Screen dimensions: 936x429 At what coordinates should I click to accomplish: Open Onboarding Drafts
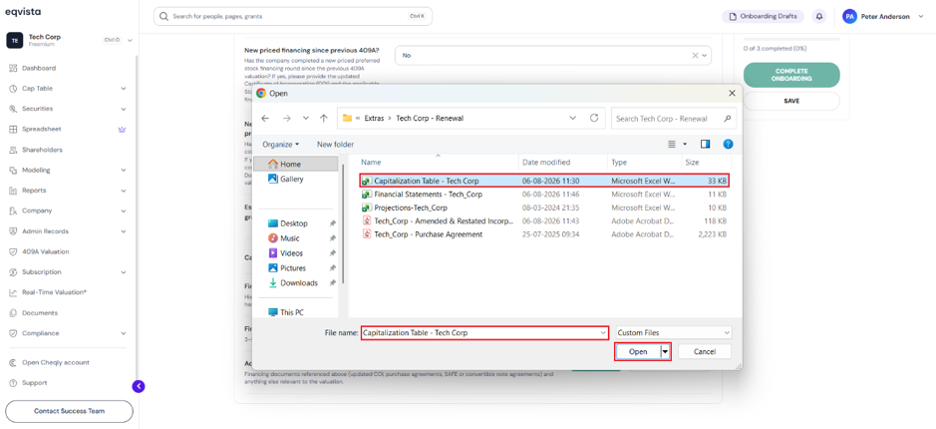pos(763,16)
